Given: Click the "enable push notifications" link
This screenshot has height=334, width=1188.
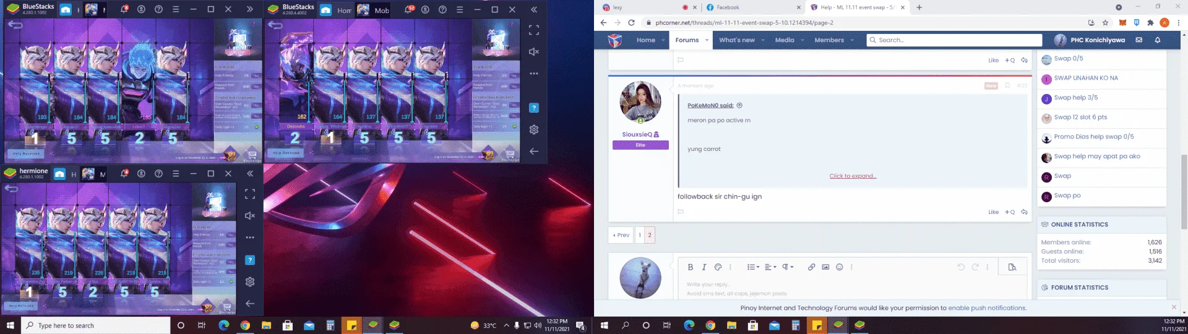Looking at the screenshot, I should (x=986, y=308).
